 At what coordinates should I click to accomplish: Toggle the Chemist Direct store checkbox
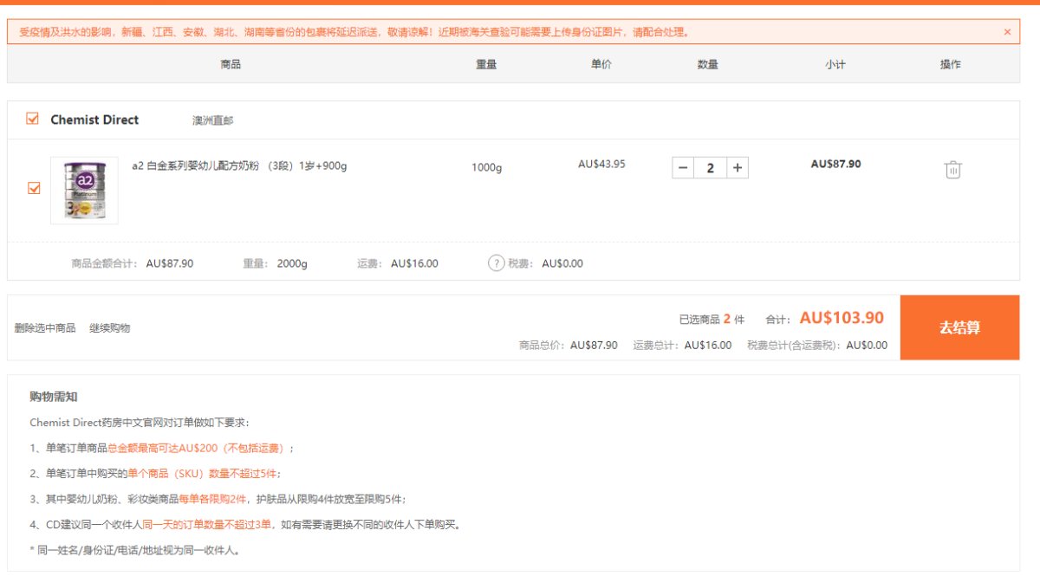pyautogui.click(x=33, y=120)
